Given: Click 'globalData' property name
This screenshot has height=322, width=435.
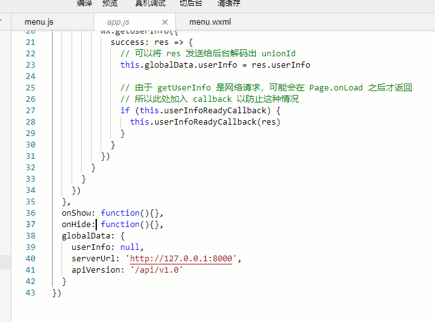Looking at the screenshot, I should click(86, 236).
